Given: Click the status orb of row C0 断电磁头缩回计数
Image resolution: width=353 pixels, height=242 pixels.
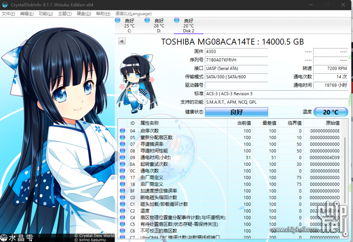Looking at the screenshot, I should point(122,197).
